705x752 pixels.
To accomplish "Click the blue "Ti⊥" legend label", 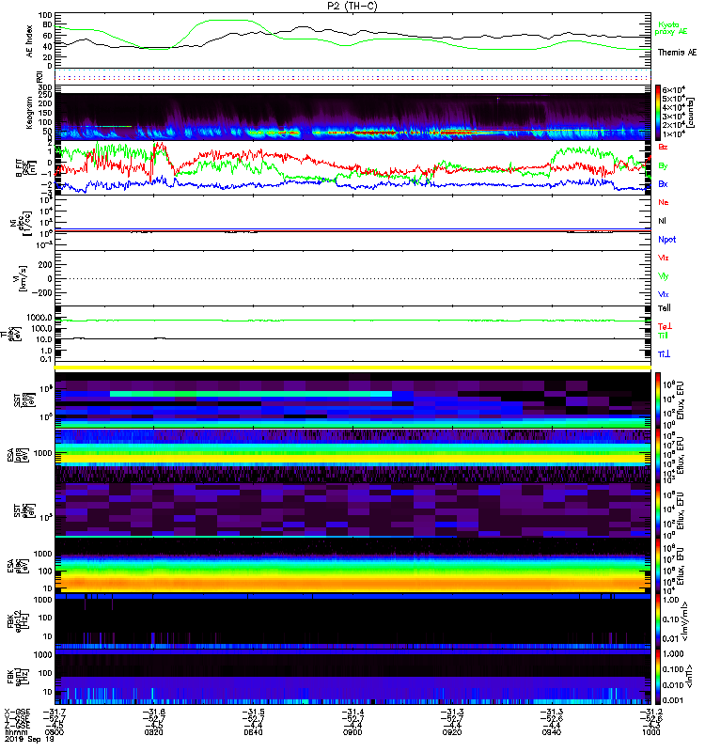I will point(664,354).
